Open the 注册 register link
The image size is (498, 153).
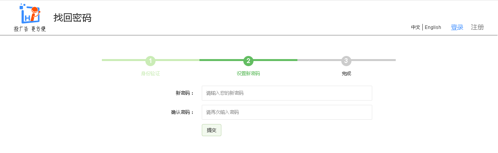coord(477,27)
